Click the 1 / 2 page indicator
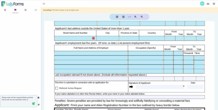The height and width of the screenshot is (110, 218). tap(129, 17)
